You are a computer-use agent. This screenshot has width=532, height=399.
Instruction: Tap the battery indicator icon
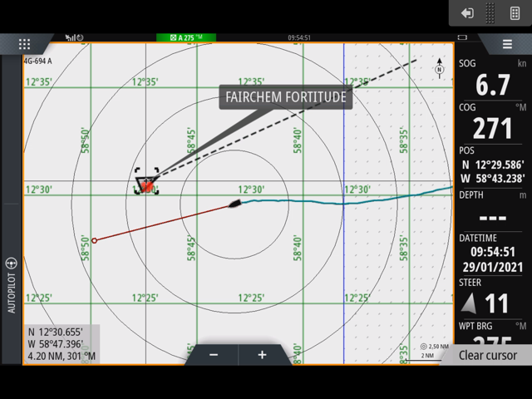pyautogui.click(x=462, y=37)
